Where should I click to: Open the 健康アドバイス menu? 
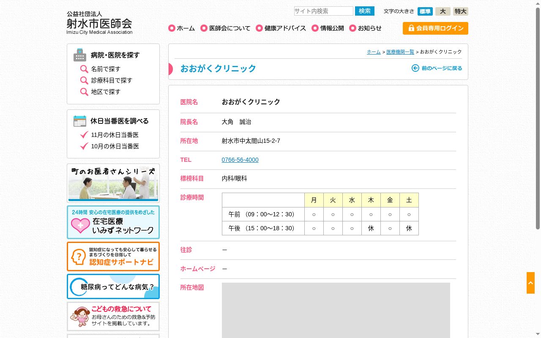281,28
